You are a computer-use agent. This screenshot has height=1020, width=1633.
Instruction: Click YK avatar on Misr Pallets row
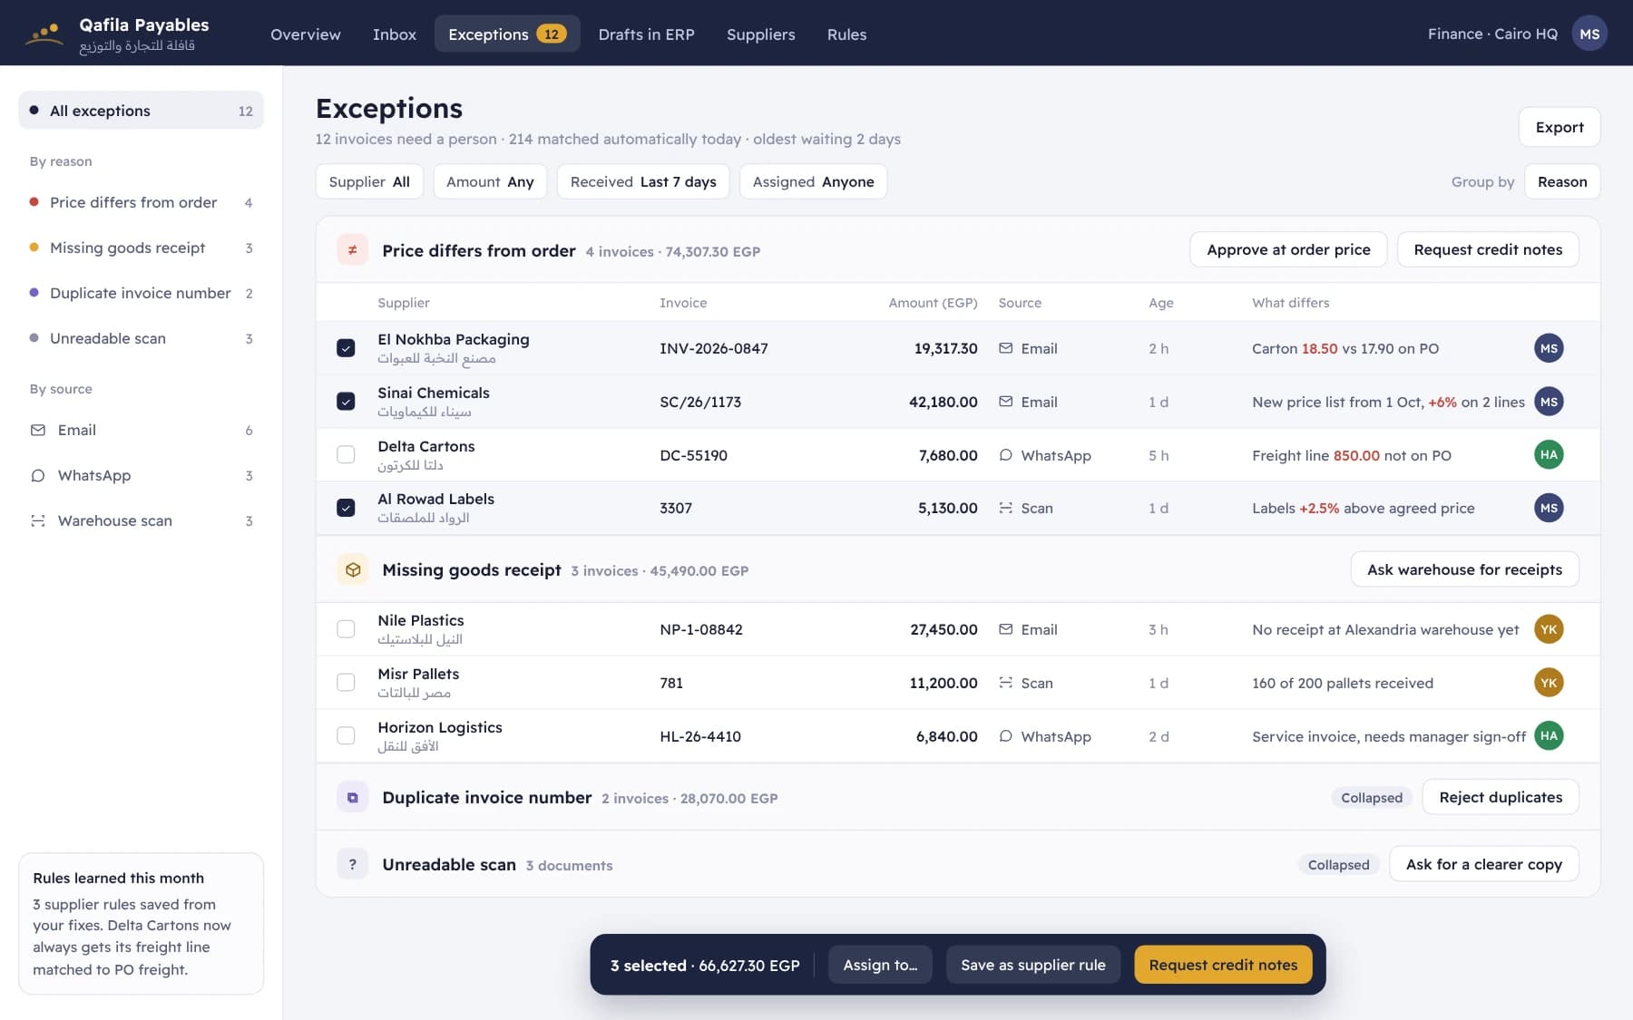point(1549,683)
